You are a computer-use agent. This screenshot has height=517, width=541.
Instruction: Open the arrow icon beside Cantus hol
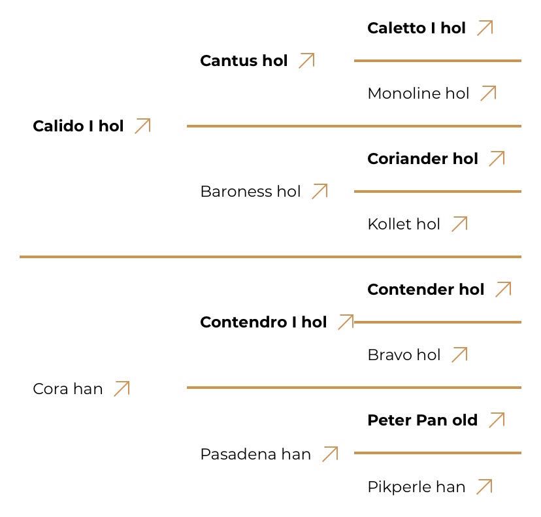tap(306, 60)
